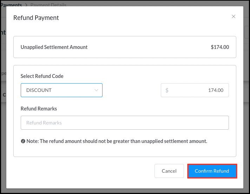Click the Refund Remarks field label

39,109
